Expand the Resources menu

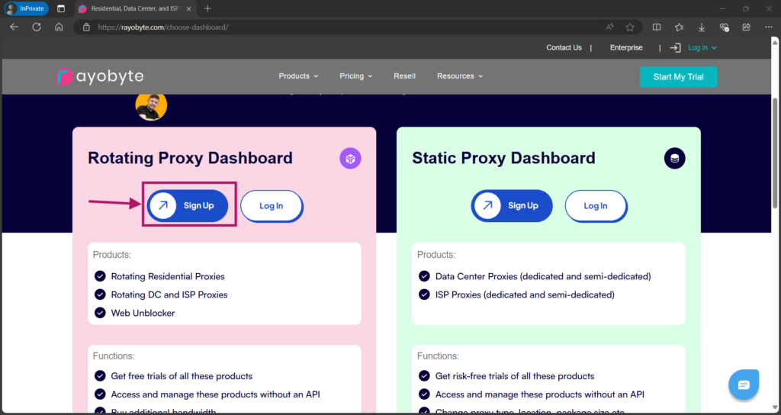pyautogui.click(x=460, y=76)
